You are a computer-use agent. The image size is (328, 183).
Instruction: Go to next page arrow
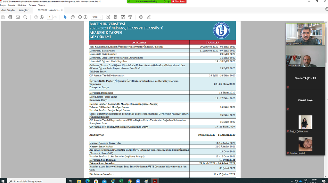click(42, 17)
